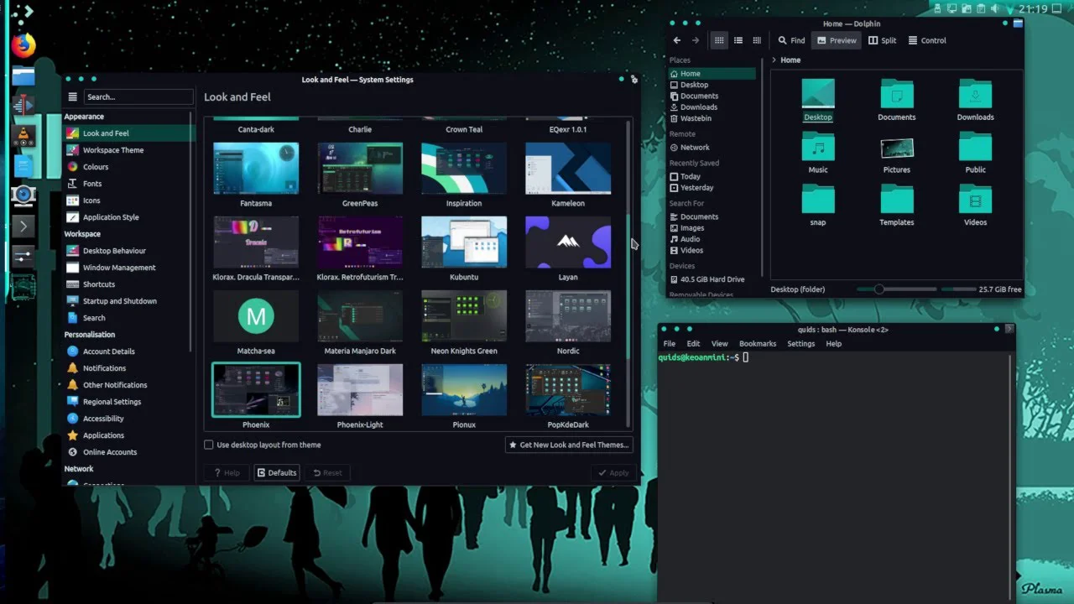Open the Bookmarks menu in Konsole

(758, 344)
